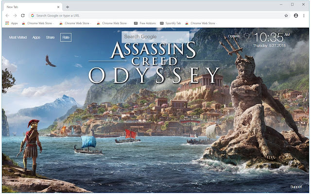The height and width of the screenshot is (194, 311).
Task: Click the clock icon beside Options
Action: click(246, 36)
